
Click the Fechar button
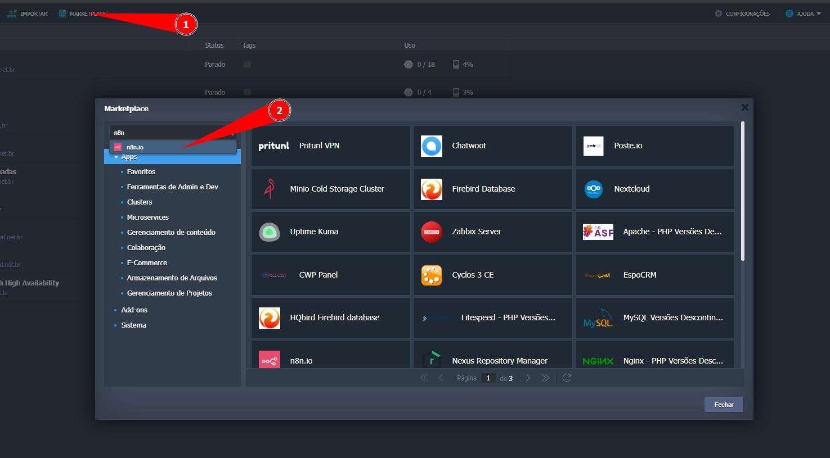point(723,405)
